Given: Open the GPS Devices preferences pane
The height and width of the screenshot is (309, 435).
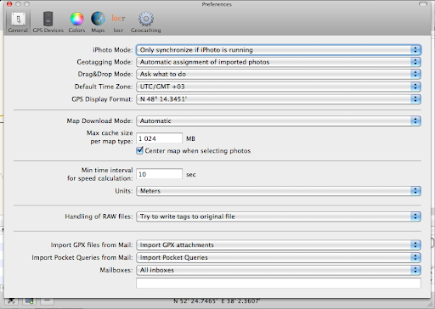Looking at the screenshot, I should [x=48, y=22].
